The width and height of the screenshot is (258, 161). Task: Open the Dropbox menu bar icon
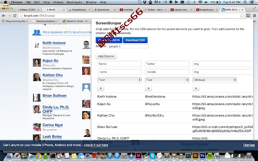(145, 2)
